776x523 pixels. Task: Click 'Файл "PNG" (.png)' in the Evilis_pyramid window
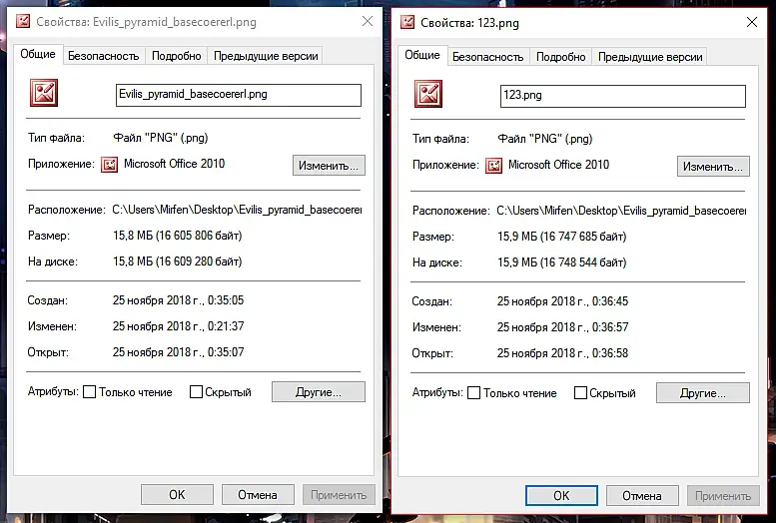click(x=161, y=138)
